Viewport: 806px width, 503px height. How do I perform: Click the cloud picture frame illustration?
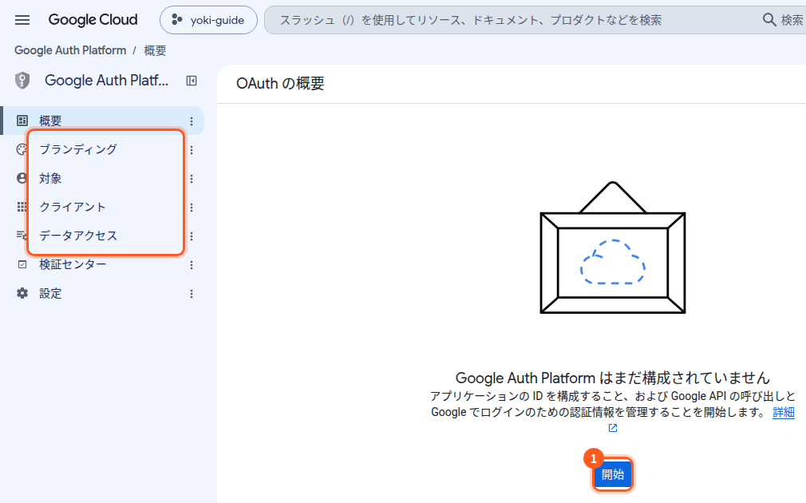tap(613, 248)
